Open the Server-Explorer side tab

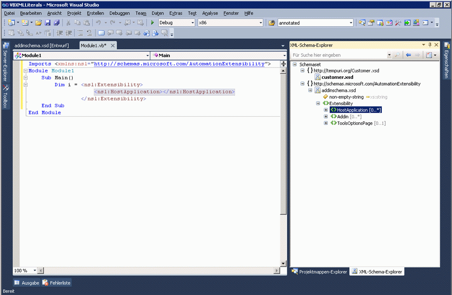coord(5,62)
